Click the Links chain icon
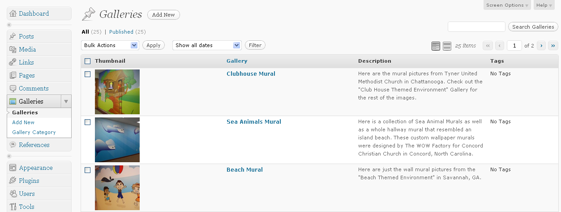 coord(13,62)
